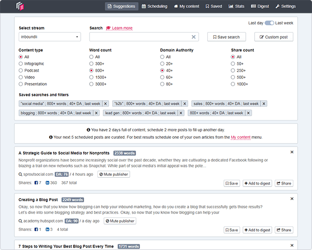This screenshot has height=250, width=312.
Task: Remove the "social media" saved search
Action: 105,104
